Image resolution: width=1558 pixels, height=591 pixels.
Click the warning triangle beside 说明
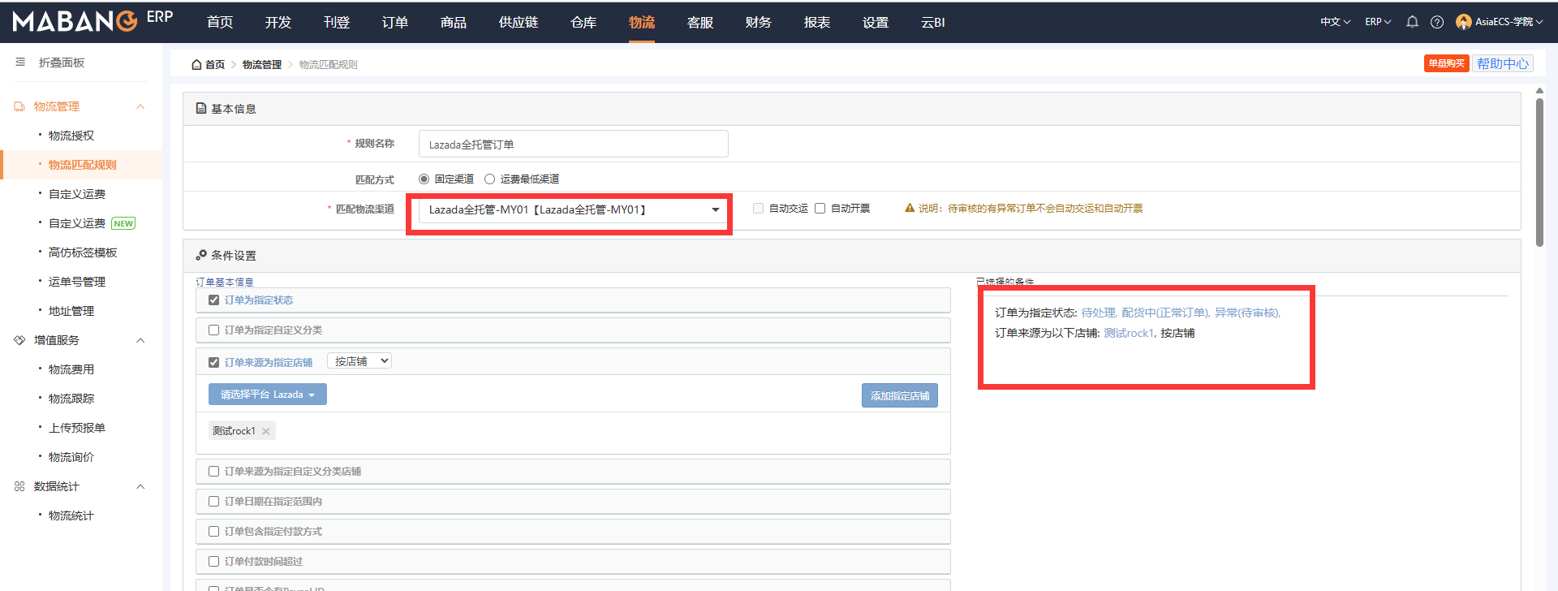tap(910, 208)
